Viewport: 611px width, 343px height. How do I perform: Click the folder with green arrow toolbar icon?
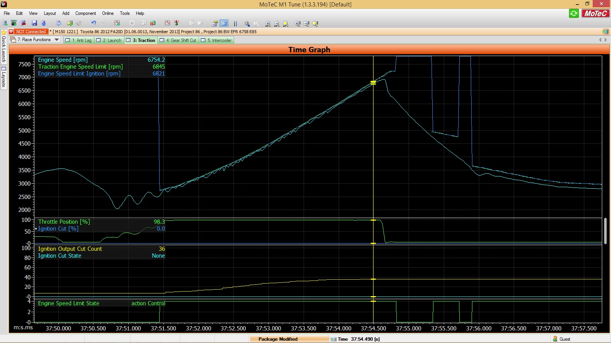[x=70, y=23]
